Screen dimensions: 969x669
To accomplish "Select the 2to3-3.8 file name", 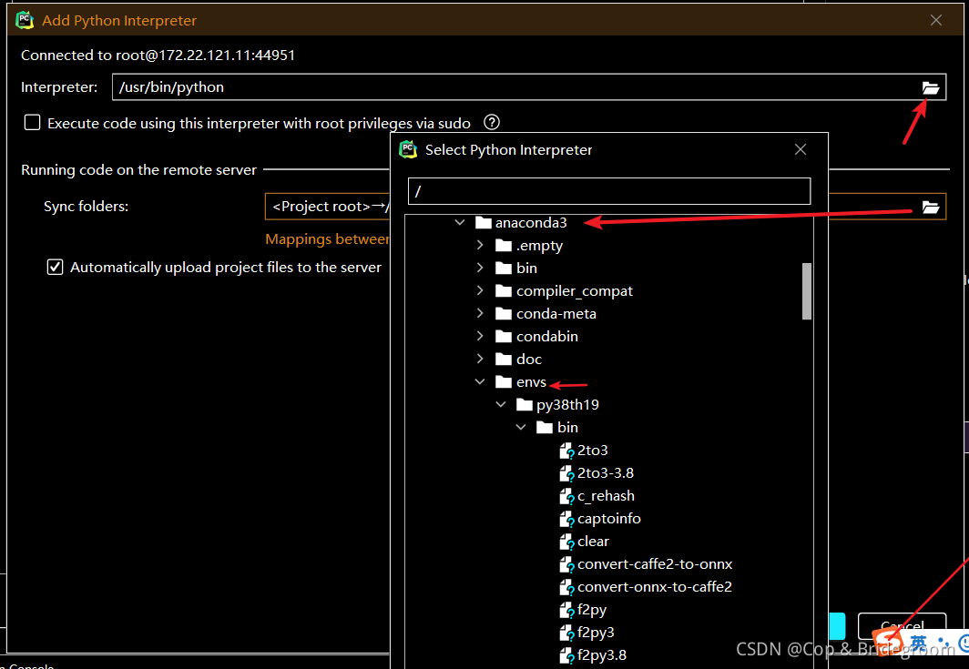I will [605, 473].
